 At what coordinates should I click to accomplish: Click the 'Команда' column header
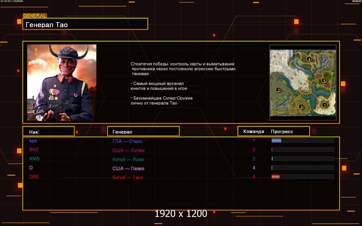point(253,131)
